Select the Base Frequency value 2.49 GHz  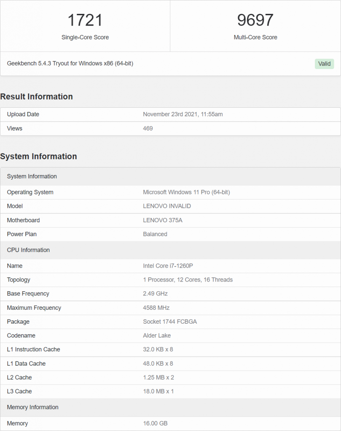click(x=156, y=293)
